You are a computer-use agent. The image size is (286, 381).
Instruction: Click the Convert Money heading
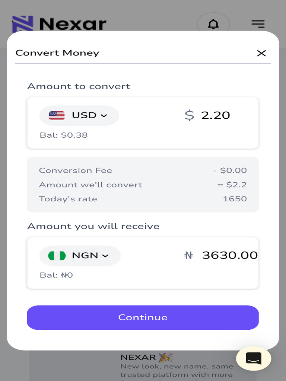pyautogui.click(x=57, y=53)
